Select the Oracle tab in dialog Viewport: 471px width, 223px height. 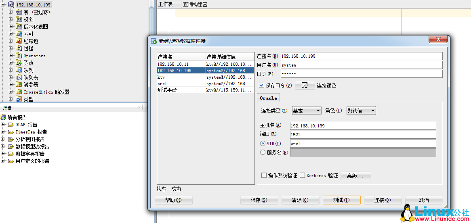point(269,98)
